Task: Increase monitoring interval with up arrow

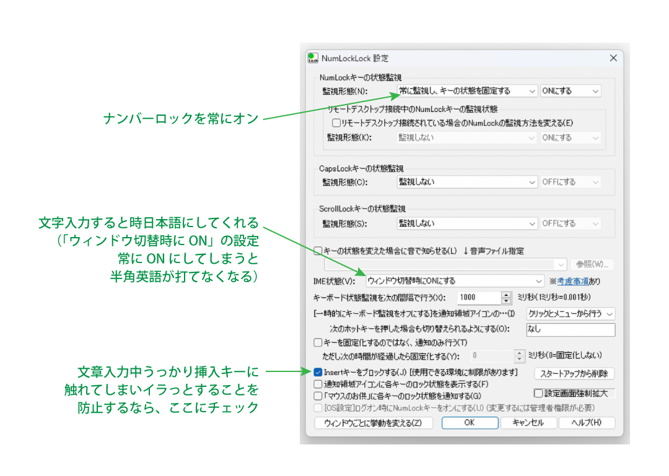Action: (x=506, y=294)
